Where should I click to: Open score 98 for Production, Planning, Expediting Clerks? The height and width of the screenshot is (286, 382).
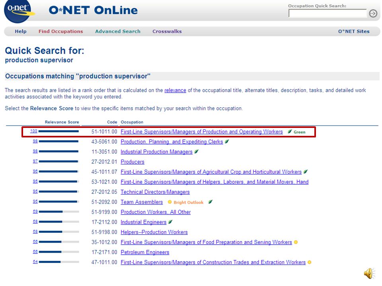35,141
